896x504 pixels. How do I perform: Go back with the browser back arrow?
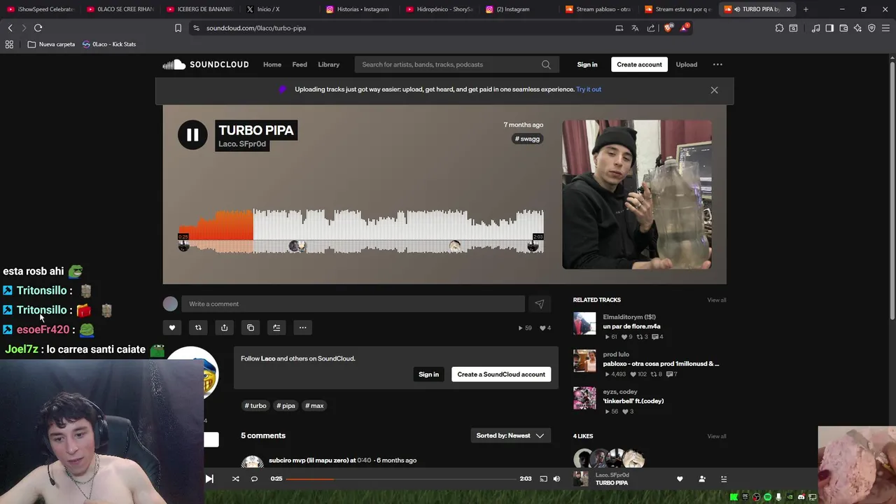click(10, 28)
